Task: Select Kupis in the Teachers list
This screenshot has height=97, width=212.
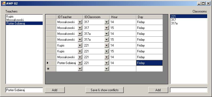Action: [24, 16]
